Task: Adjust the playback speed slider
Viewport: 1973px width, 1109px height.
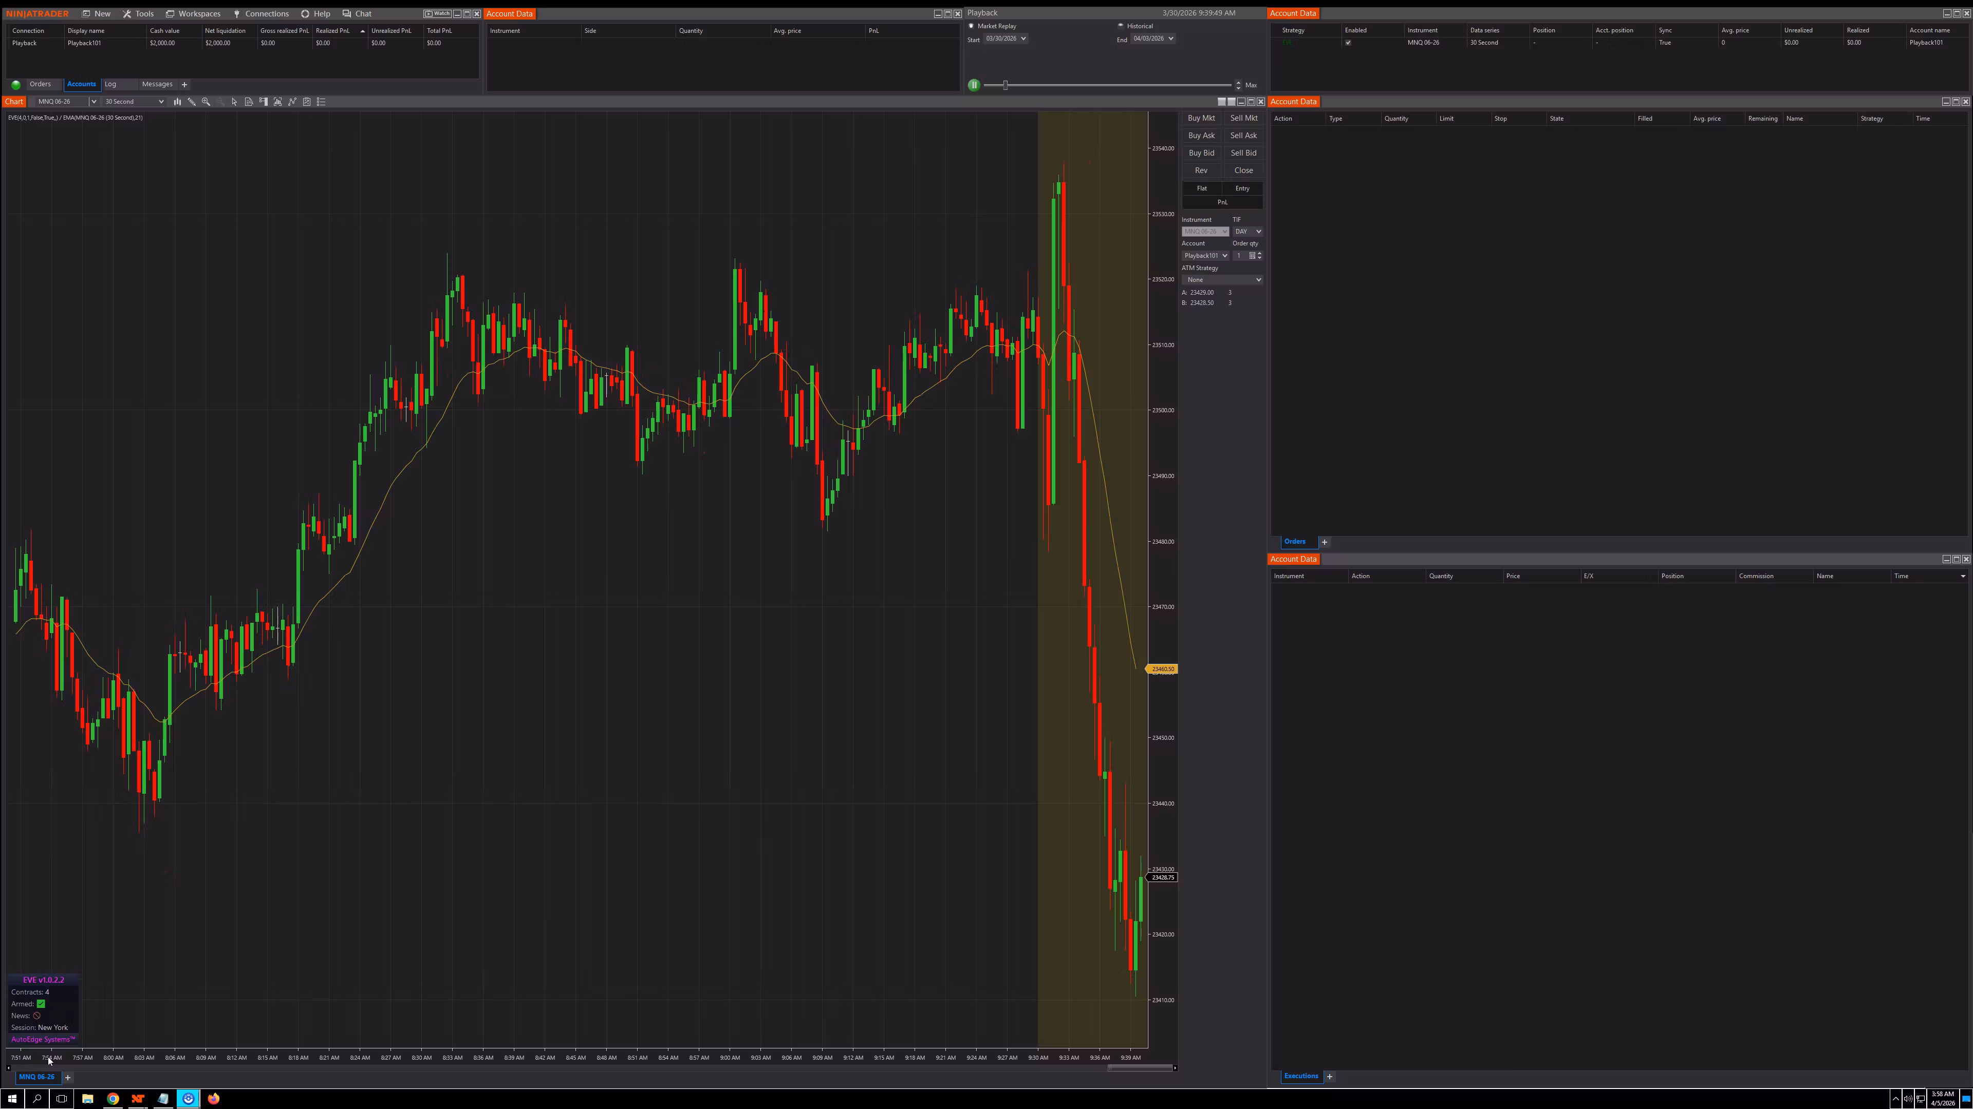Action: click(x=1006, y=84)
